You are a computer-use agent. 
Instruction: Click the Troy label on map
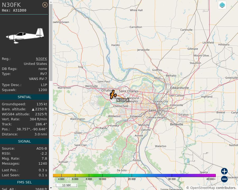pos(81,67)
